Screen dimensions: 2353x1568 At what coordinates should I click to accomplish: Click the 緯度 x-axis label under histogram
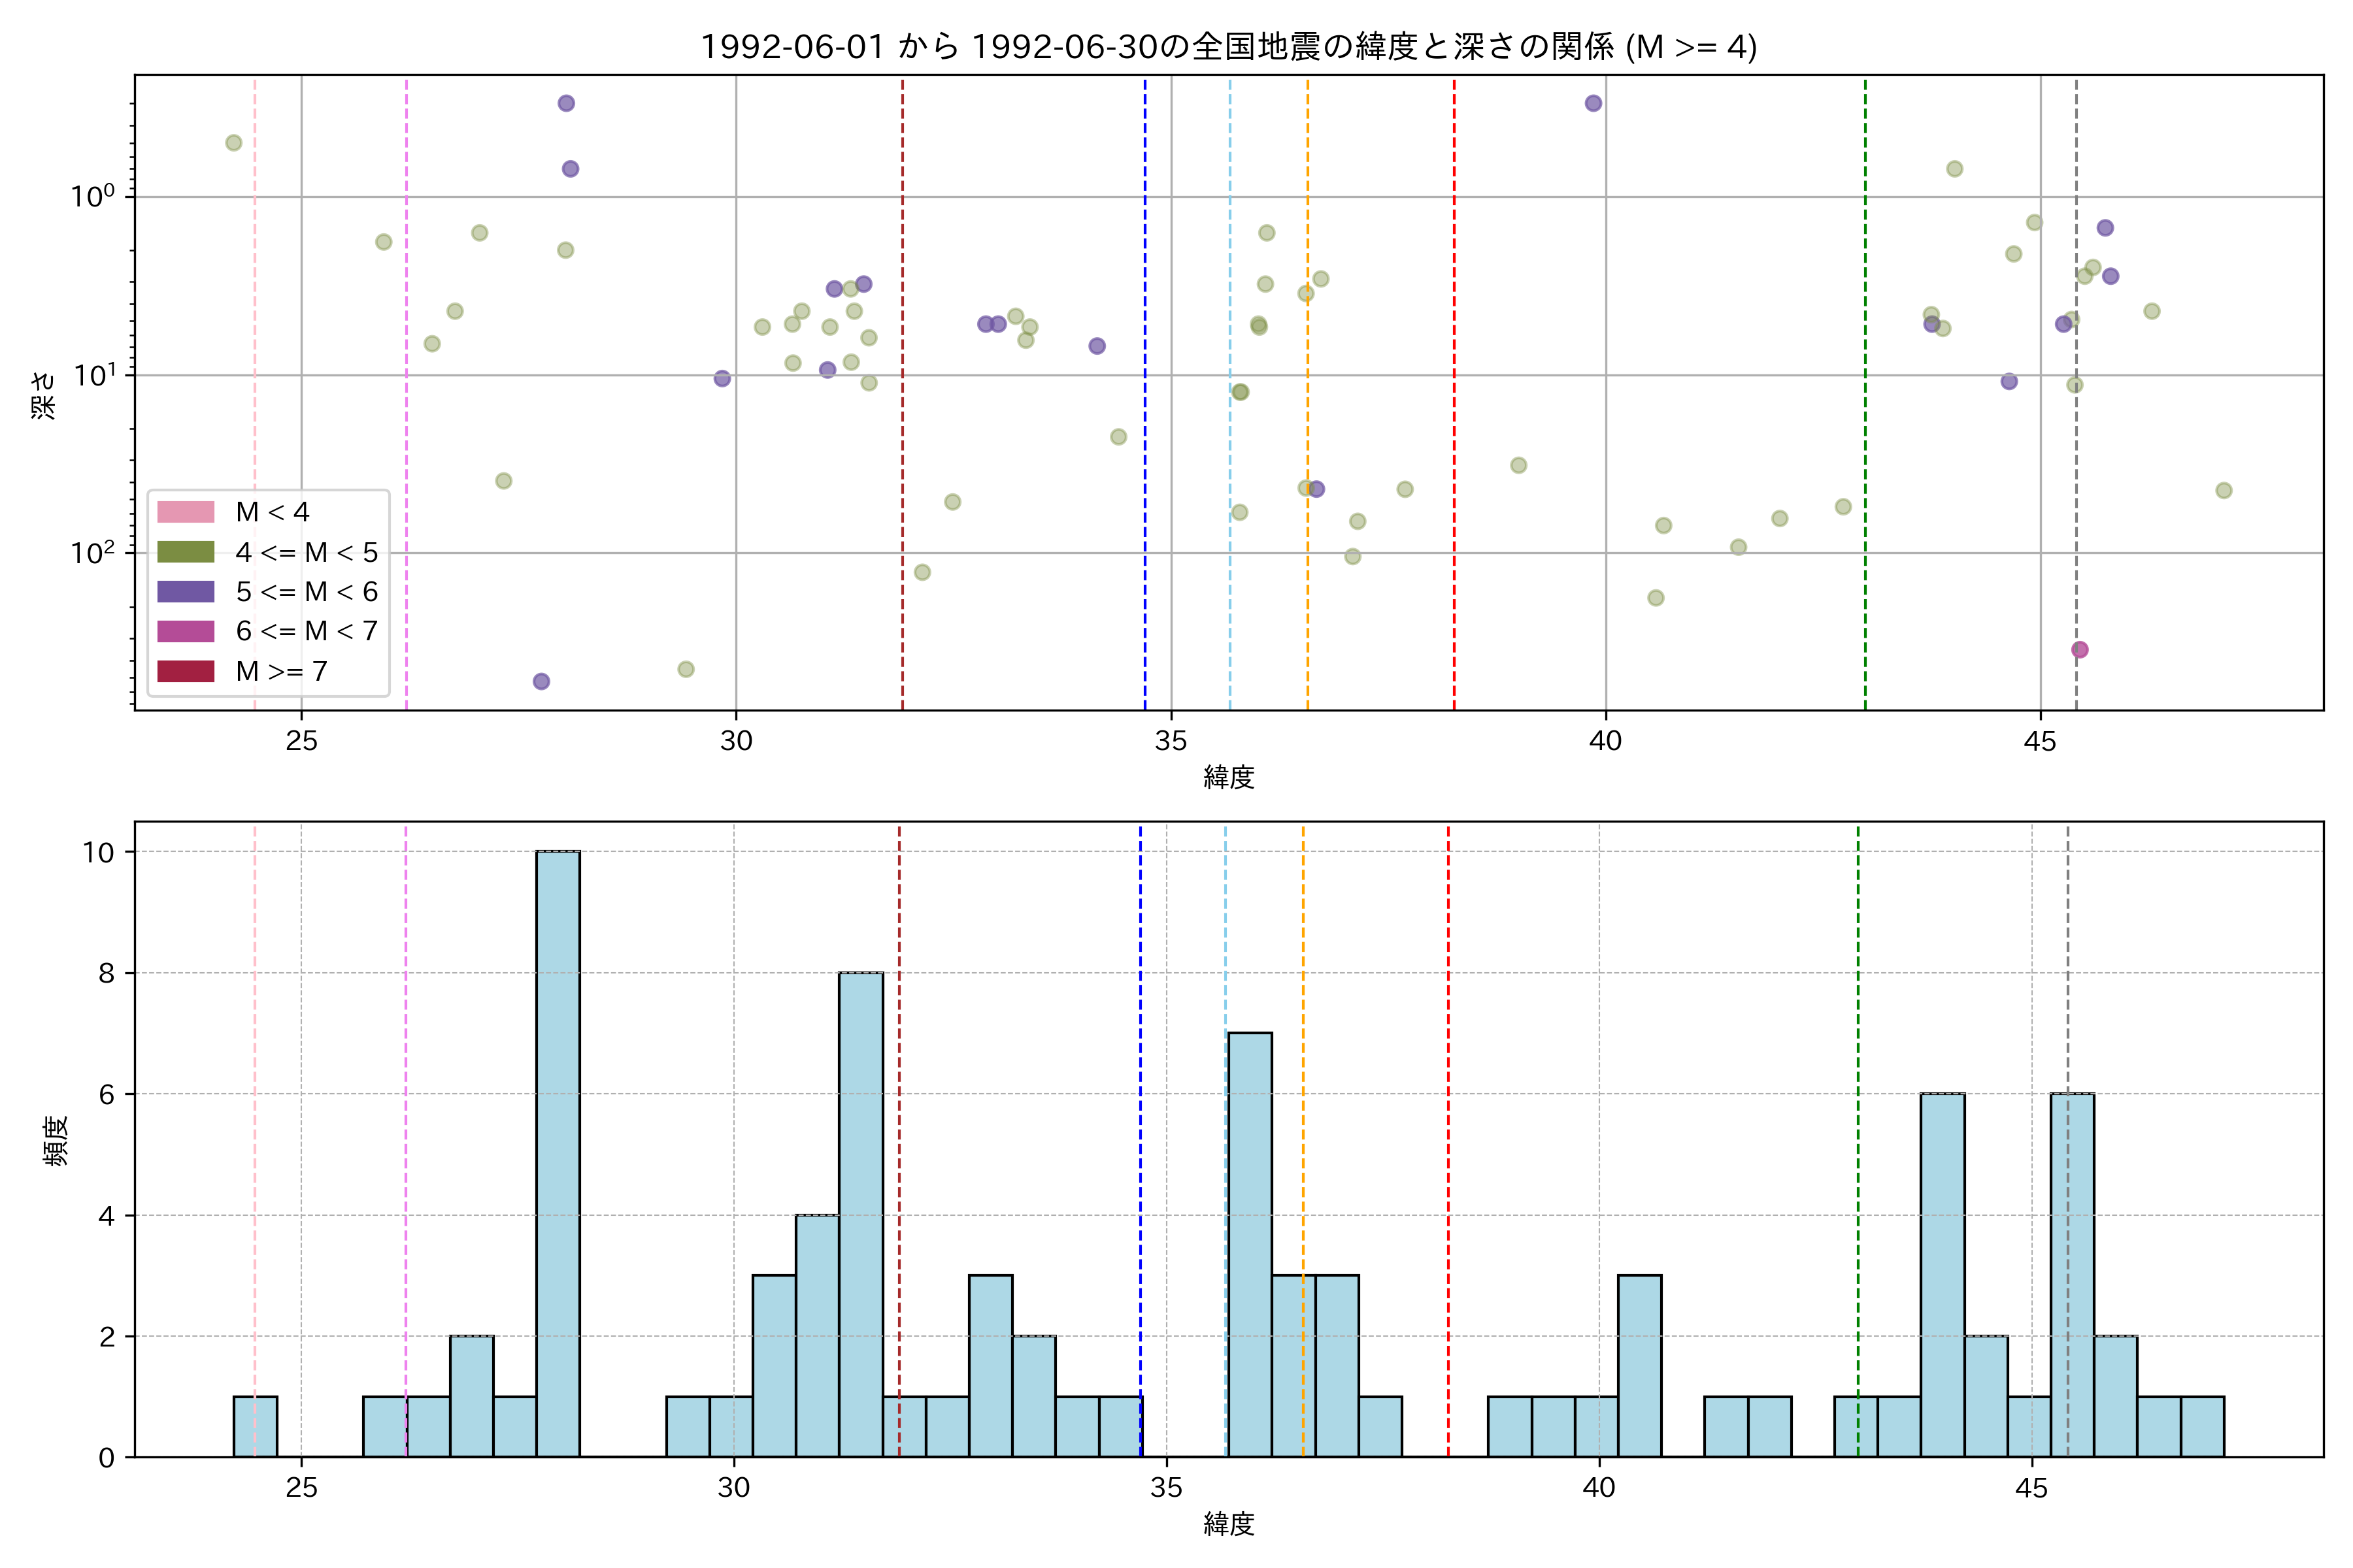1229,1524
